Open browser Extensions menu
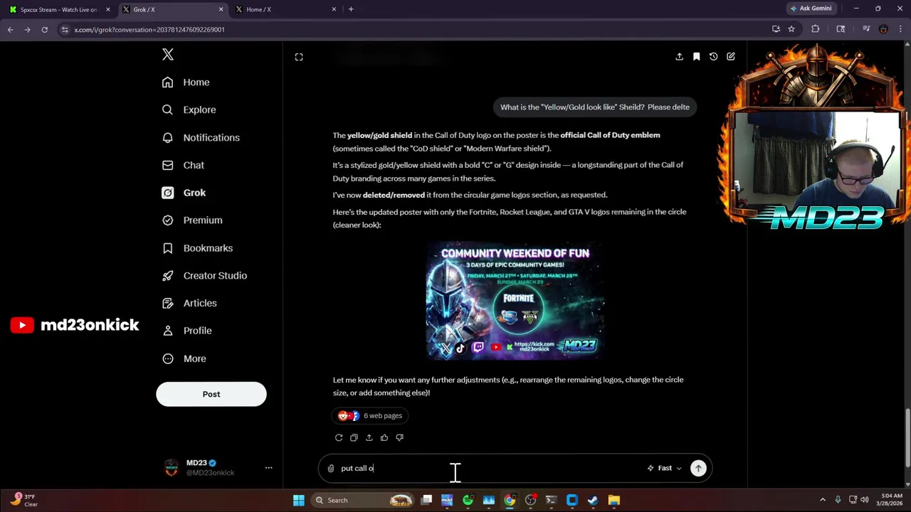Screen dimensions: 911x512 pyautogui.click(x=816, y=29)
